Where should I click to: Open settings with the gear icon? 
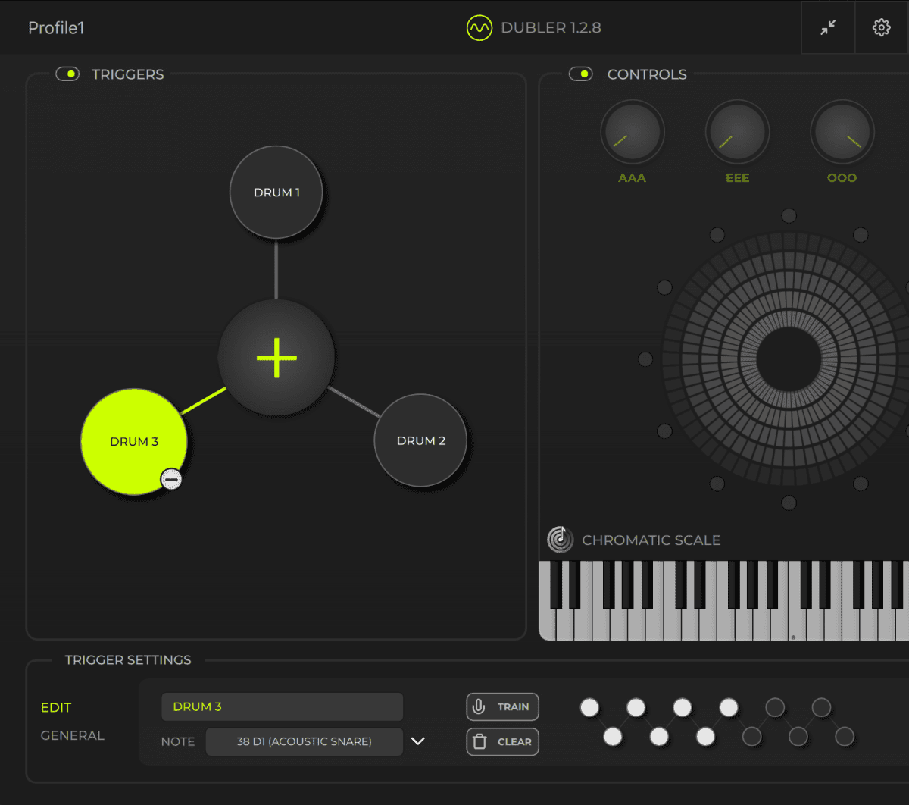point(881,28)
